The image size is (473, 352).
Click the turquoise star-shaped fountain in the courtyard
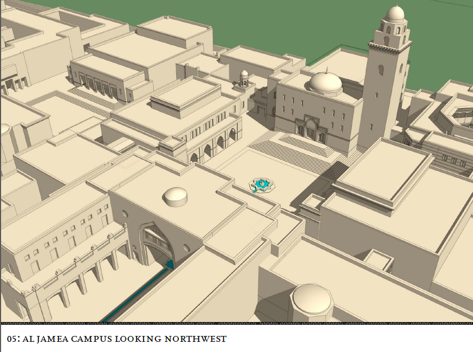coord(262,185)
